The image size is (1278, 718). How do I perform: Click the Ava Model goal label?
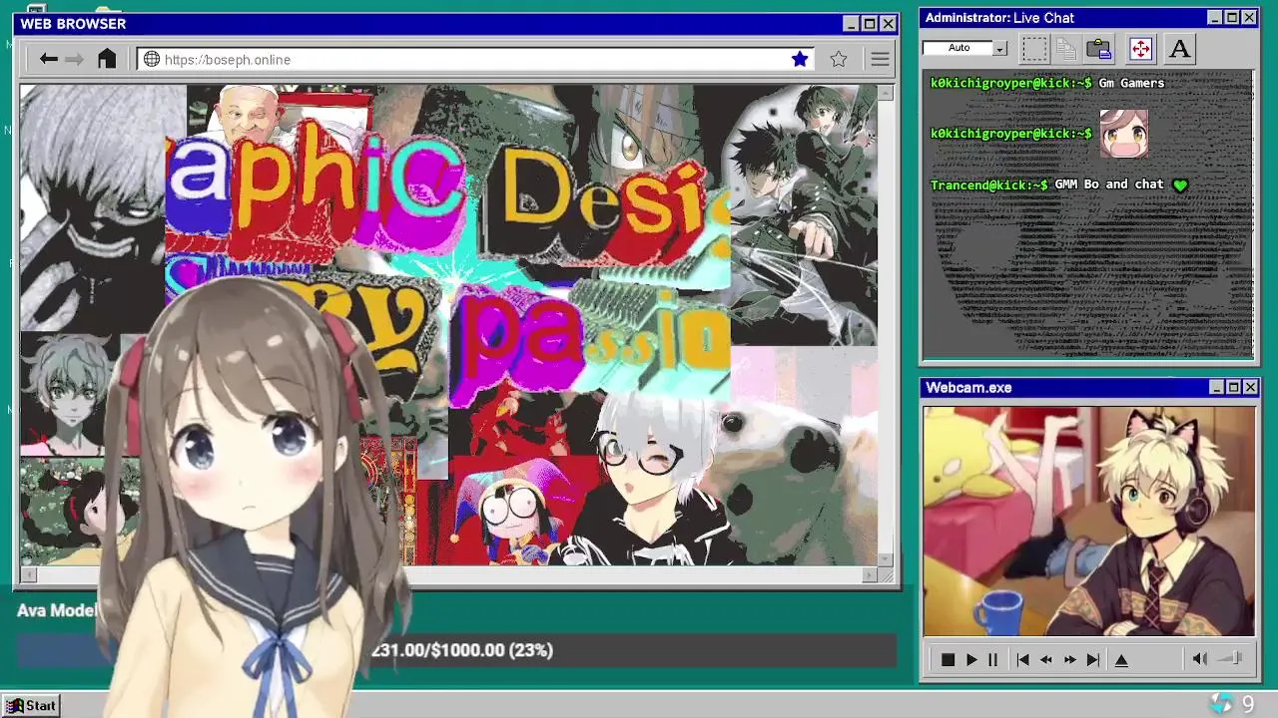pos(56,610)
